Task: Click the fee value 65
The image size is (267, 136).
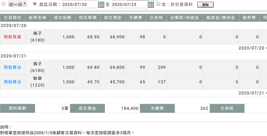Action: (x=142, y=82)
